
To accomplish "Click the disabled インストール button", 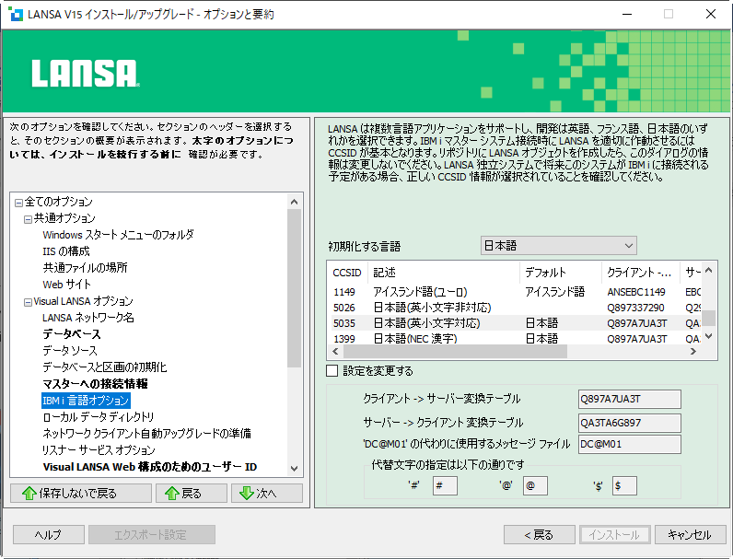I will pyautogui.click(x=614, y=535).
